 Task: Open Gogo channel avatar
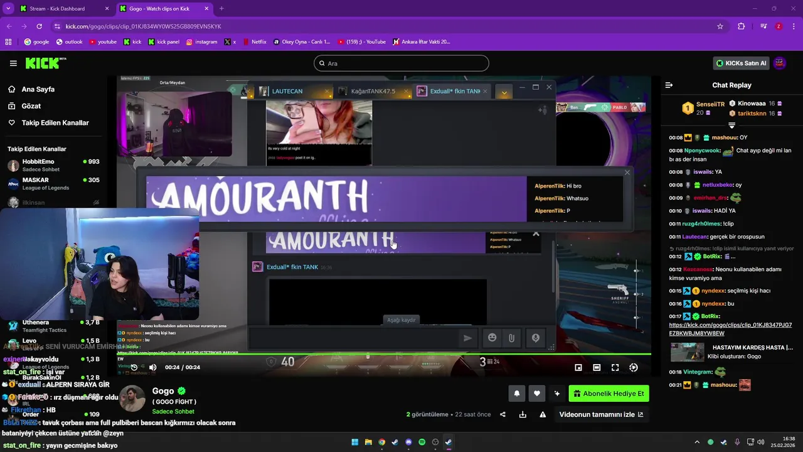click(x=132, y=400)
